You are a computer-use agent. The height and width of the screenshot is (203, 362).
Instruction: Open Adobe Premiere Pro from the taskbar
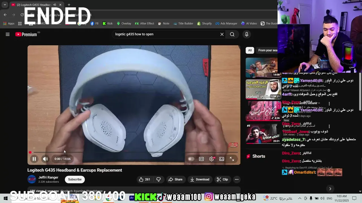tap(132, 198)
